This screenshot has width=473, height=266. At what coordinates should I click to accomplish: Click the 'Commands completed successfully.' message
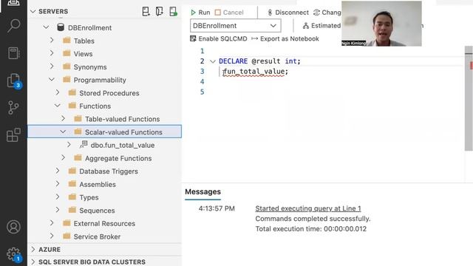click(313, 219)
